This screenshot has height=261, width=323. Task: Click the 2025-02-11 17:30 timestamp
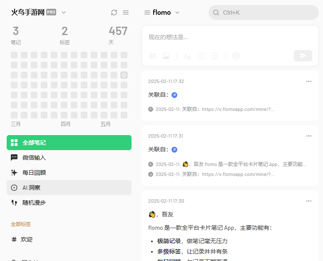[x=166, y=201]
